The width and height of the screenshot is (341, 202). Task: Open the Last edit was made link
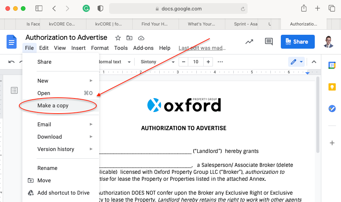(x=202, y=48)
